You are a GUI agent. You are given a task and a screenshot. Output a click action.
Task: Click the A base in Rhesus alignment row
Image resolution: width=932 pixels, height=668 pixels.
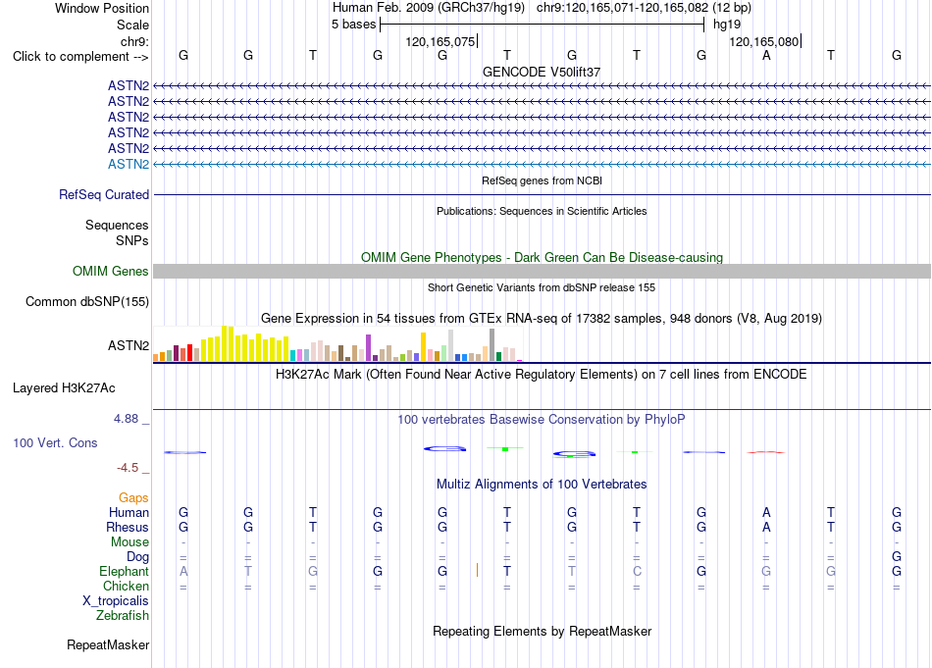tap(766, 527)
